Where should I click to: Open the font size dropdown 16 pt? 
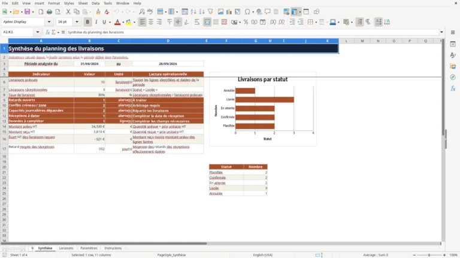click(x=77, y=21)
